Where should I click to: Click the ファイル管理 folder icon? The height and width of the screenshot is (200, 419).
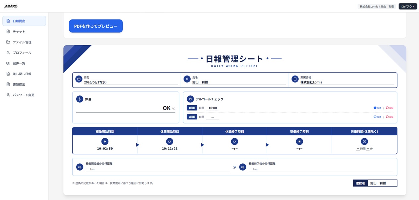[x=8, y=42]
